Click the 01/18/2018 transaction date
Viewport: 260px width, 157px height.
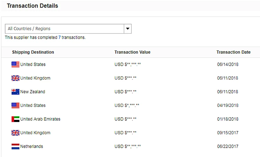pyautogui.click(x=228, y=119)
